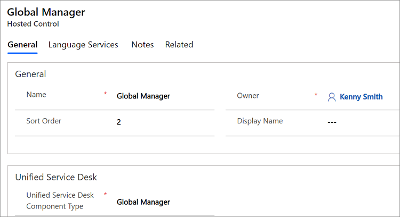Open the Kenny Smith owner link
This screenshot has width=400, height=217.
tap(361, 97)
